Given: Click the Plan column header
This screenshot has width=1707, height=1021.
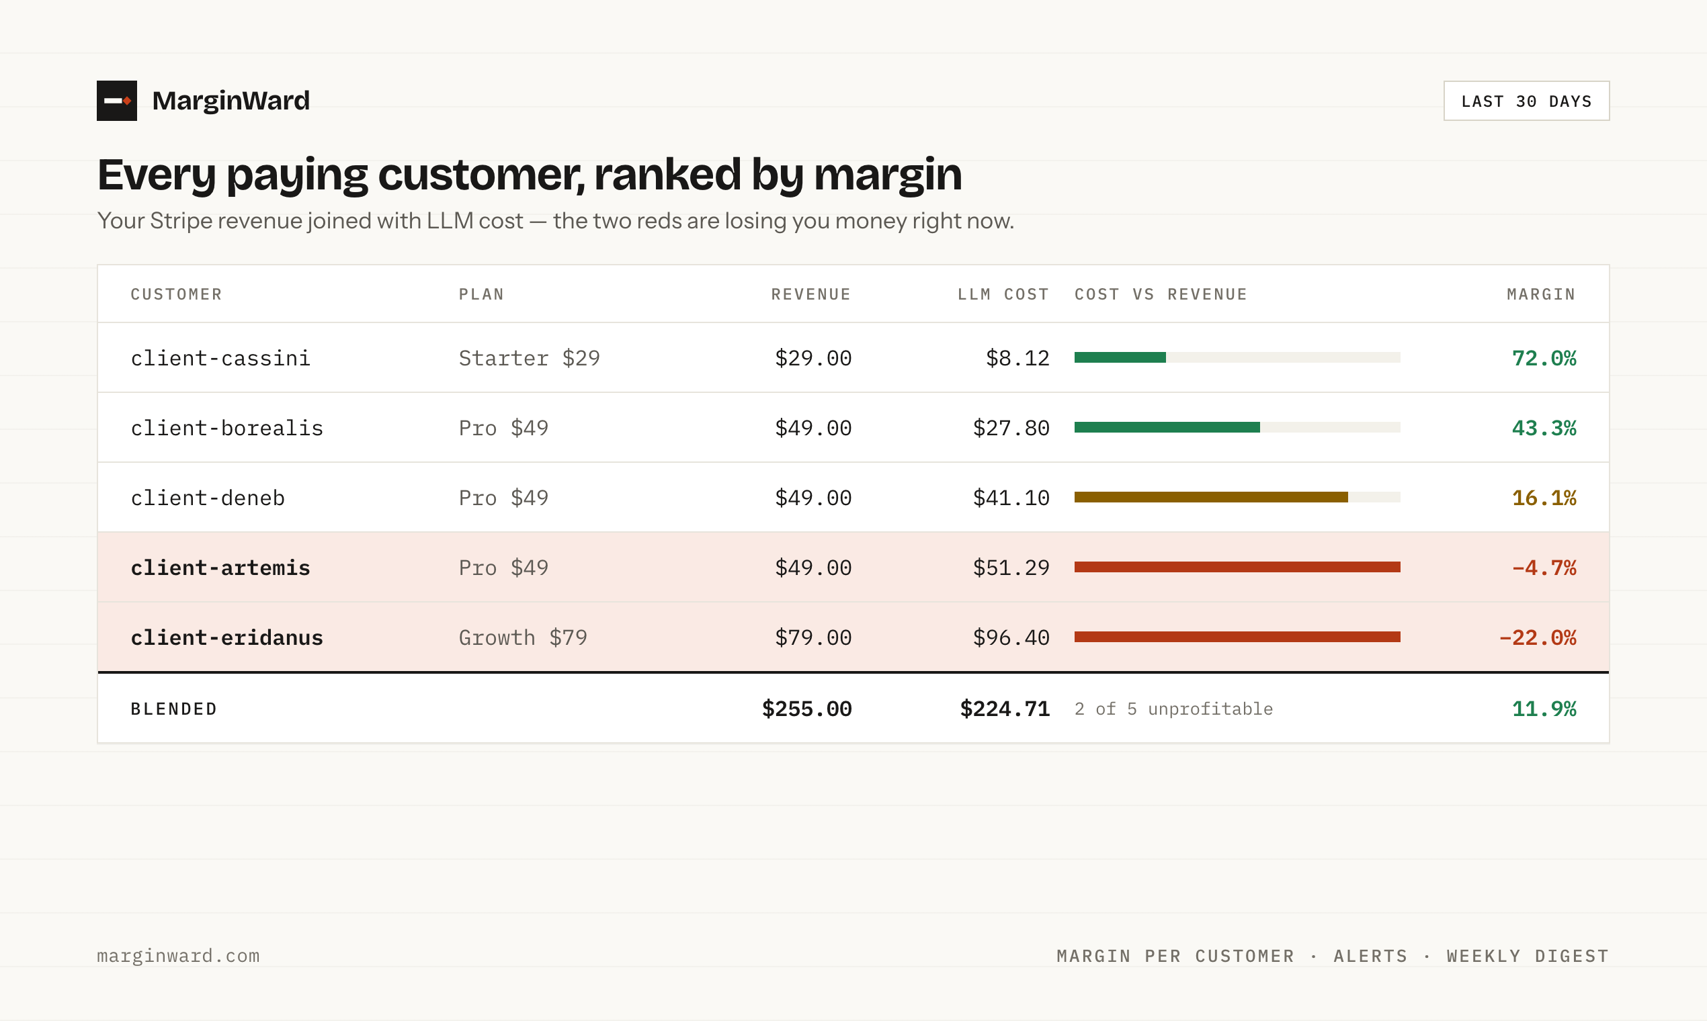Looking at the screenshot, I should [x=481, y=294].
